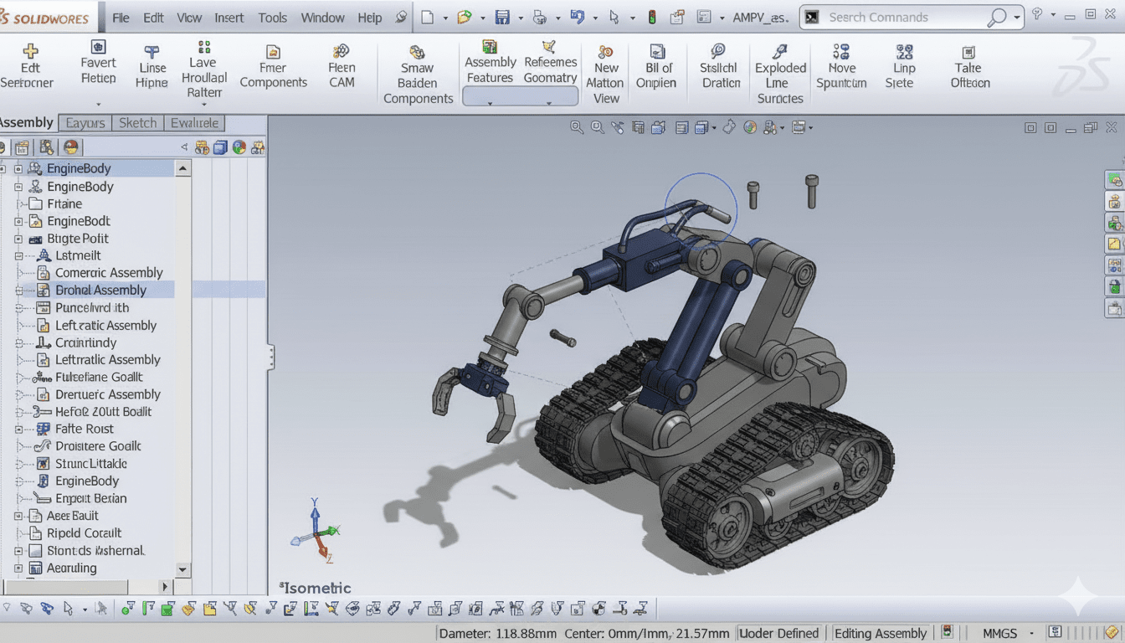Click the Save icon in the title toolbar
This screenshot has height=643, width=1125.
(x=502, y=17)
